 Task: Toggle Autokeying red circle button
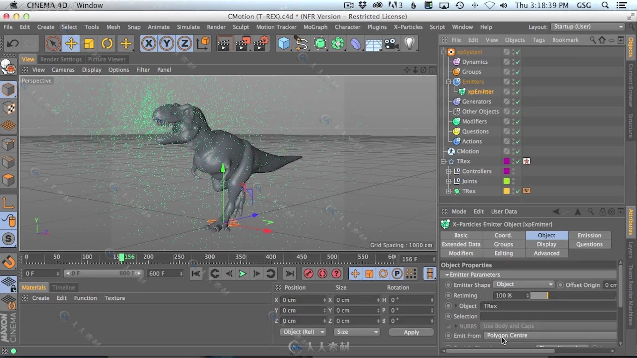point(322,273)
